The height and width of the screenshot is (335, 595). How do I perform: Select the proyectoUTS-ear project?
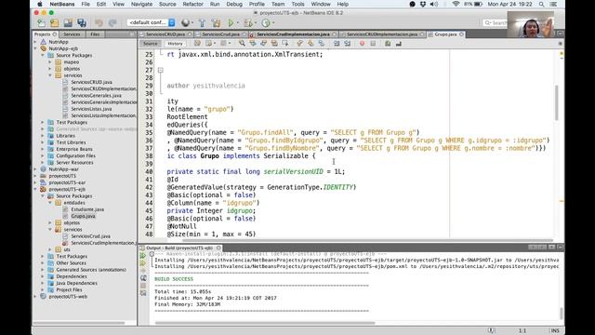pyautogui.click(x=67, y=182)
